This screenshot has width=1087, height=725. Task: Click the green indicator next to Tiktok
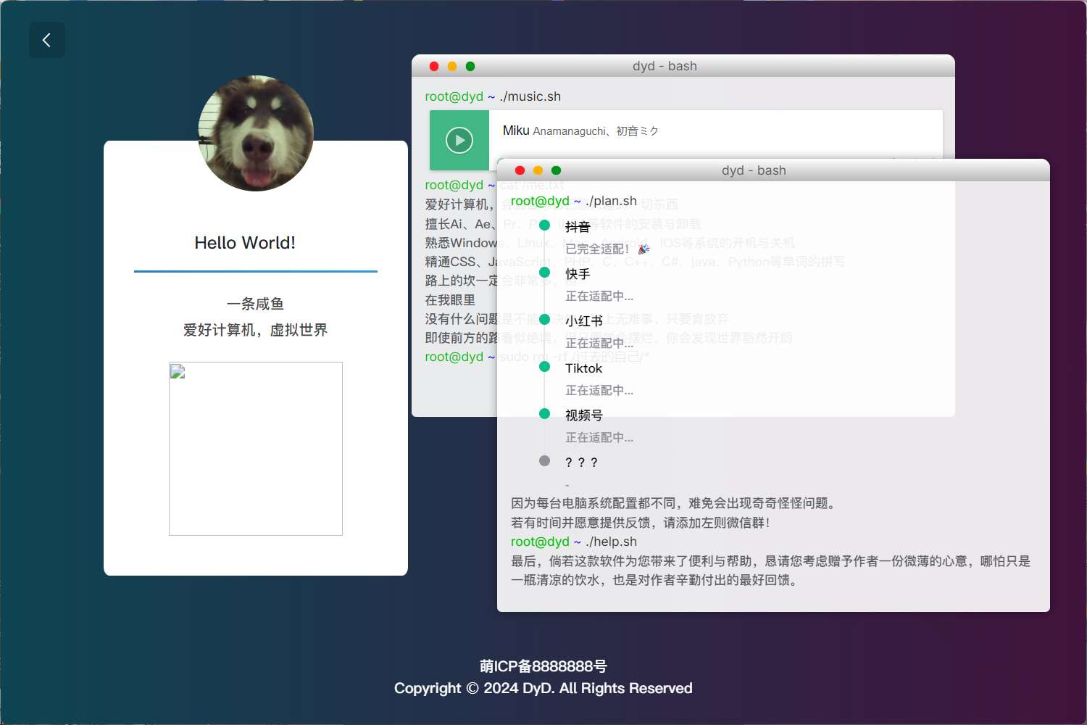(x=544, y=366)
